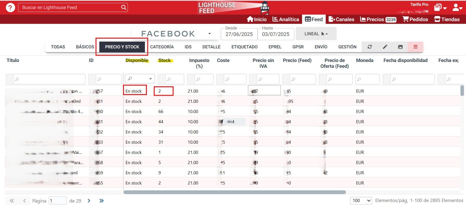Sort by the Disponible column header
The height and width of the screenshot is (212, 466).
pos(137,60)
